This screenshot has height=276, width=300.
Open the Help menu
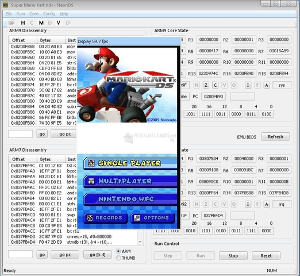64,14
